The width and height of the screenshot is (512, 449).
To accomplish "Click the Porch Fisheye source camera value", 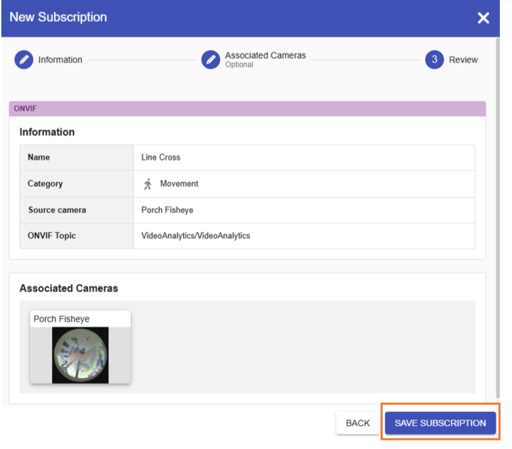I will 167,210.
